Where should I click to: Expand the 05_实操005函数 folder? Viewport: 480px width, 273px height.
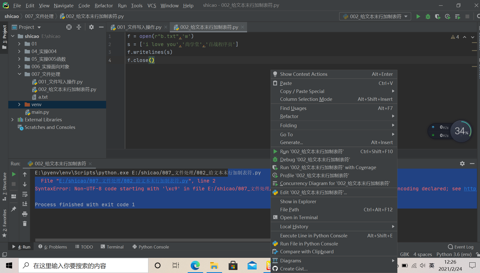tap(19, 59)
